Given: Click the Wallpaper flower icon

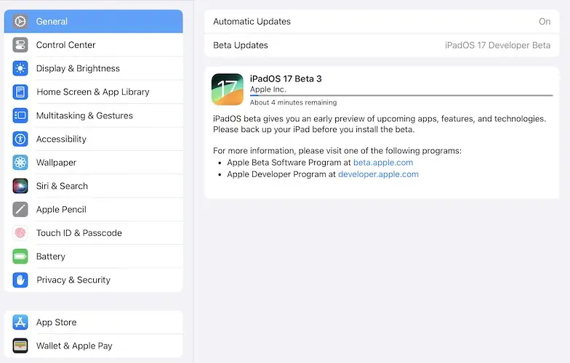Looking at the screenshot, I should (20, 163).
